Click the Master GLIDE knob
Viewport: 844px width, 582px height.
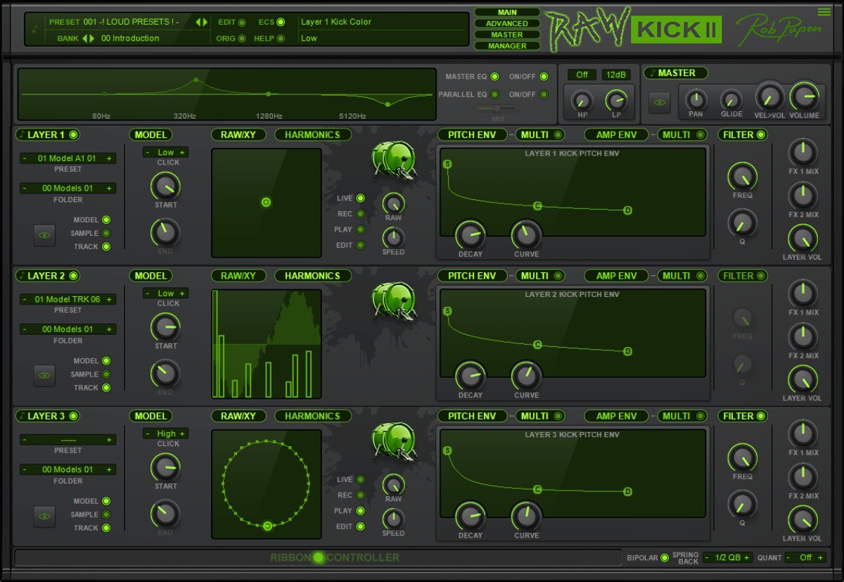click(731, 99)
